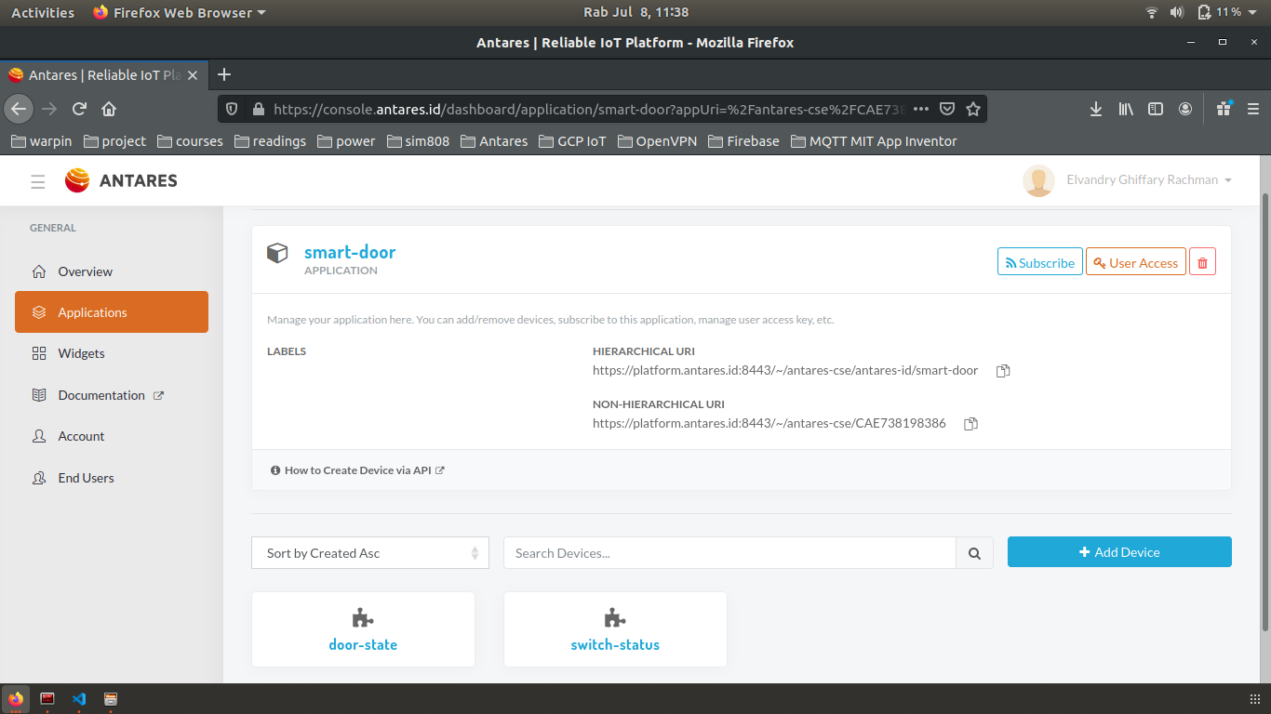This screenshot has height=714, width=1271.
Task: Open the Firefox home page
Action: (x=109, y=109)
